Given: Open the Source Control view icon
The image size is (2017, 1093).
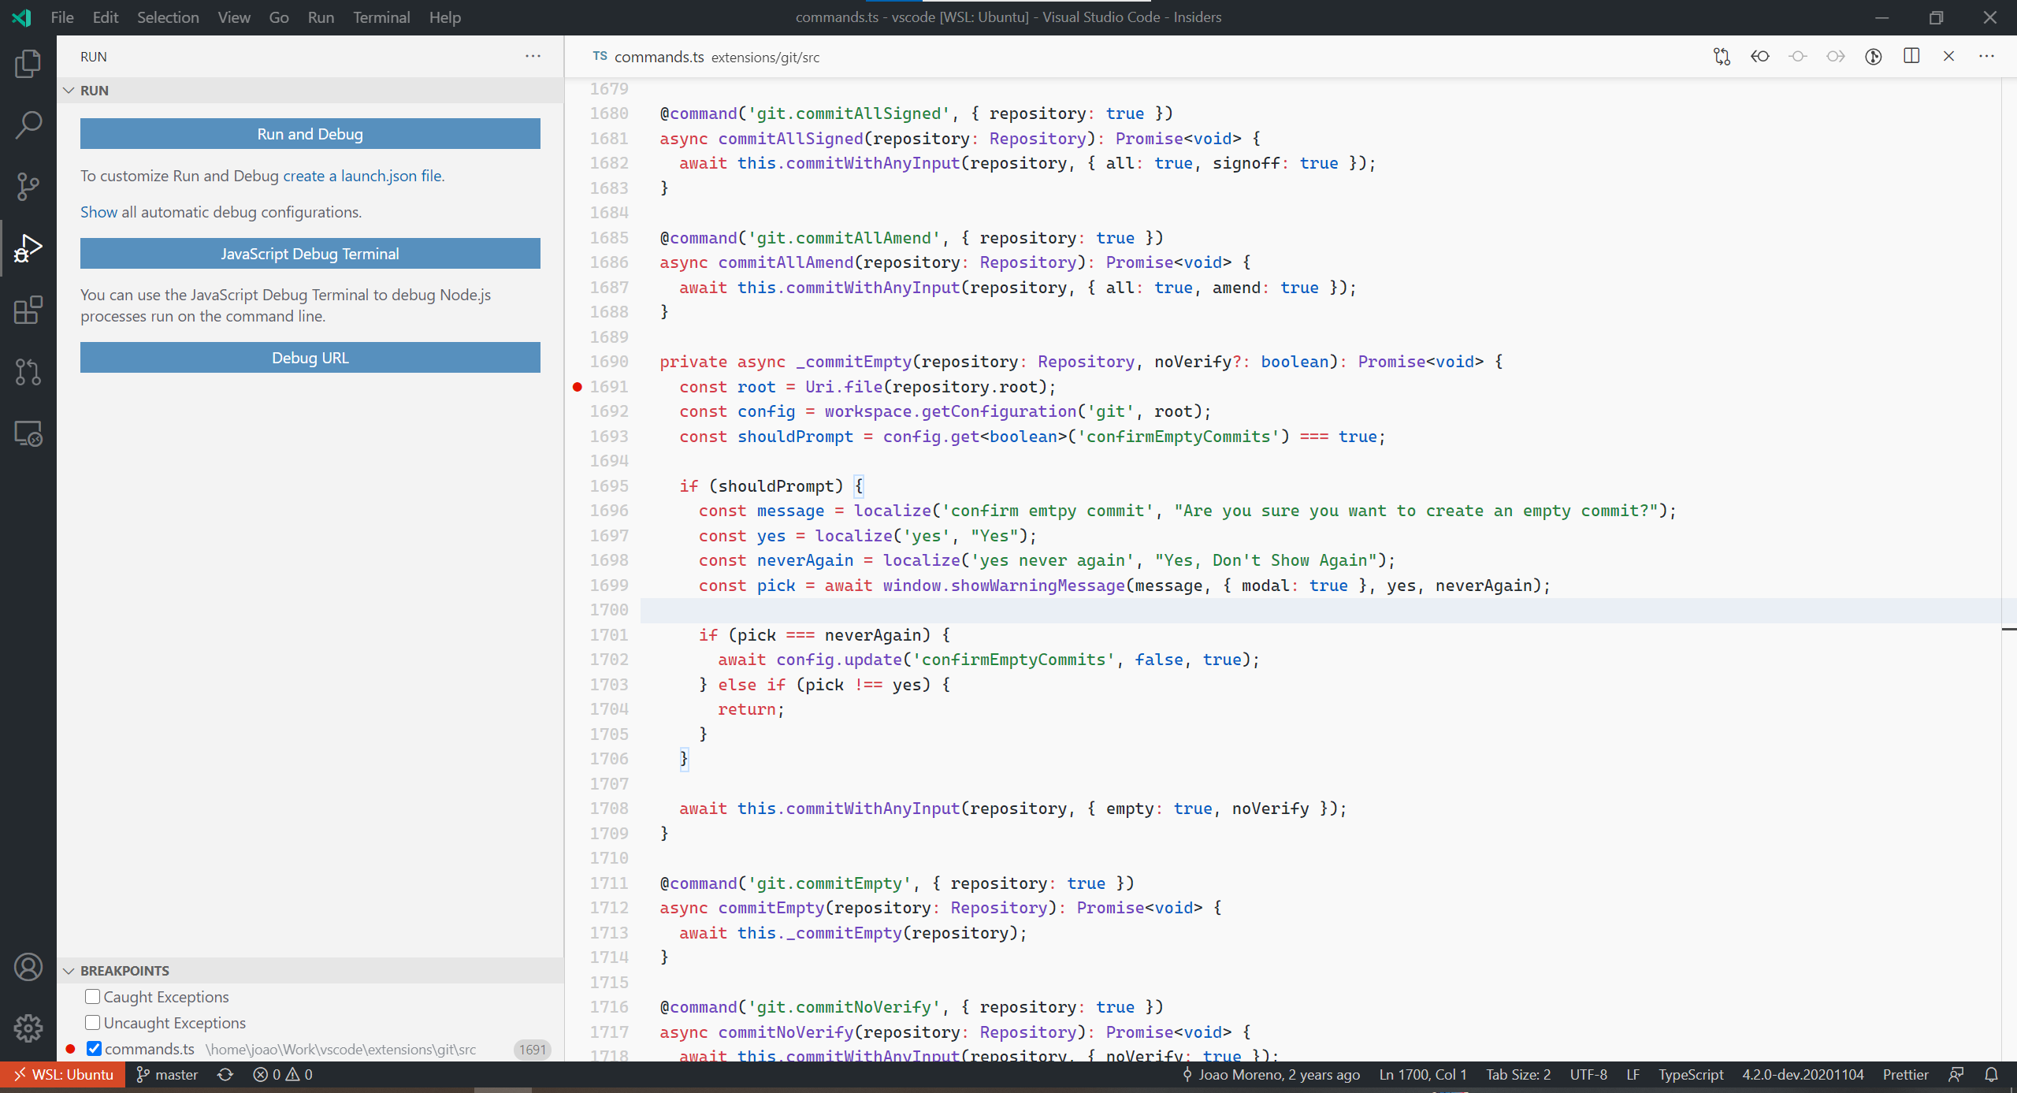Looking at the screenshot, I should point(28,187).
